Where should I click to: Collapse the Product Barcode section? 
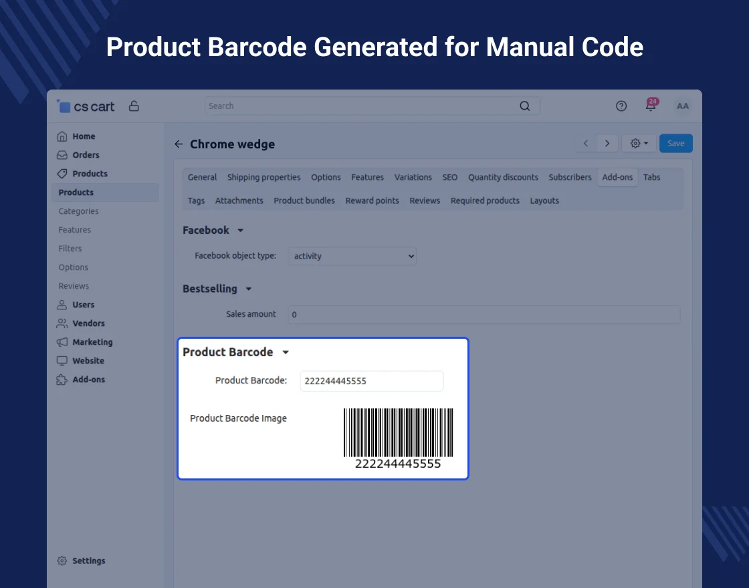point(286,353)
